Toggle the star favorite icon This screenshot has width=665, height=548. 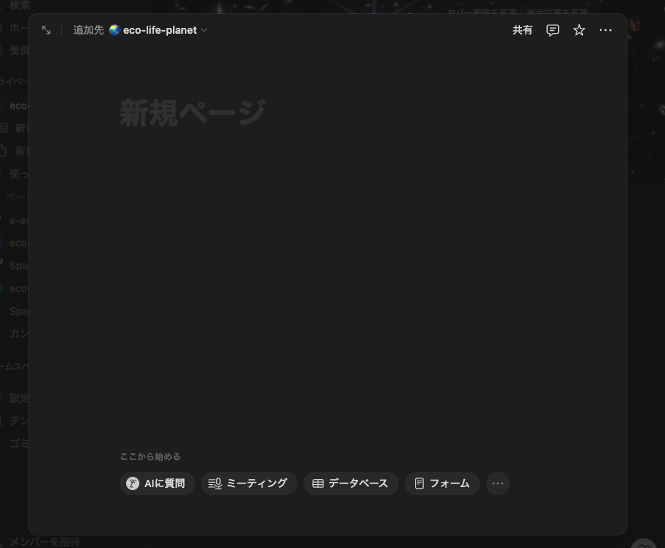click(x=579, y=30)
